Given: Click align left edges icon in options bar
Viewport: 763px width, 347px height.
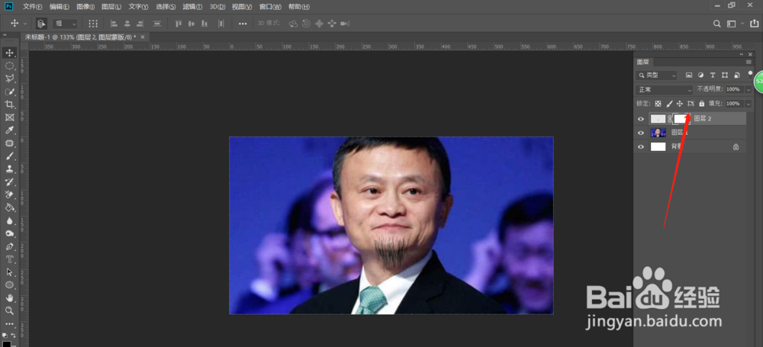Looking at the screenshot, I should pyautogui.click(x=114, y=24).
